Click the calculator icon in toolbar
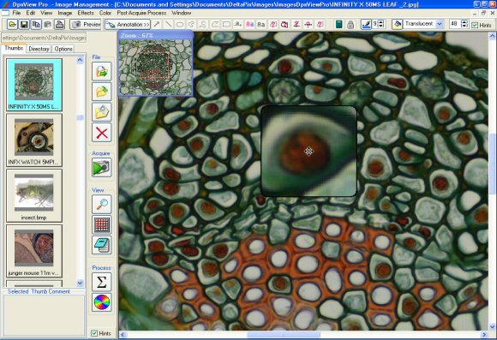 tap(338, 24)
